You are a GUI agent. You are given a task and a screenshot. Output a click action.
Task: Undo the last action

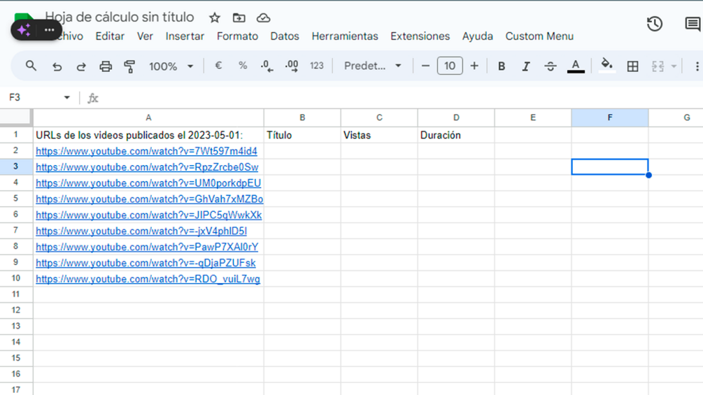pyautogui.click(x=57, y=66)
